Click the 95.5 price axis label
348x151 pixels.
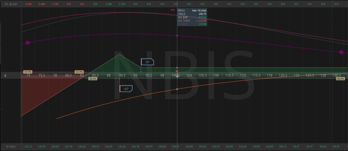tap(149, 75)
